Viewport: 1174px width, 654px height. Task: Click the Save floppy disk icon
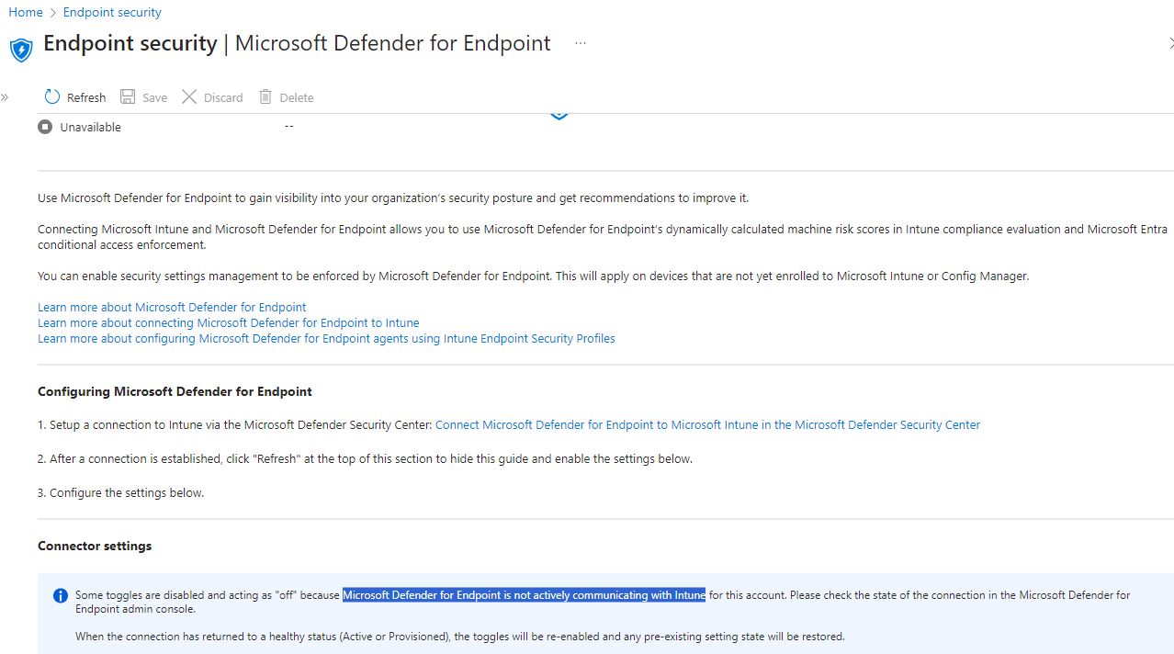click(129, 96)
